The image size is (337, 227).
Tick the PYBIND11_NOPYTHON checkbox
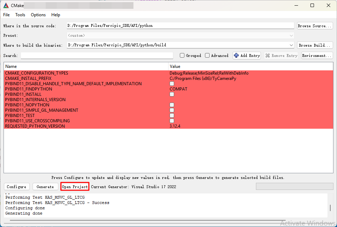[x=172, y=105]
